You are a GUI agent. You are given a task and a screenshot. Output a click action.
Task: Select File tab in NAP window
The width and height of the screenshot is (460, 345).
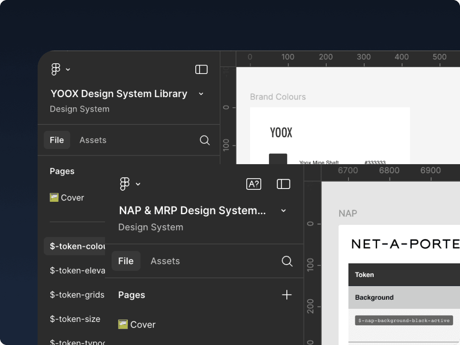coord(126,261)
